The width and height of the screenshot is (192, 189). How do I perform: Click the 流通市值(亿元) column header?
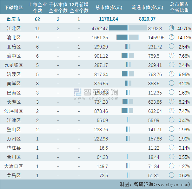click(x=147, y=8)
